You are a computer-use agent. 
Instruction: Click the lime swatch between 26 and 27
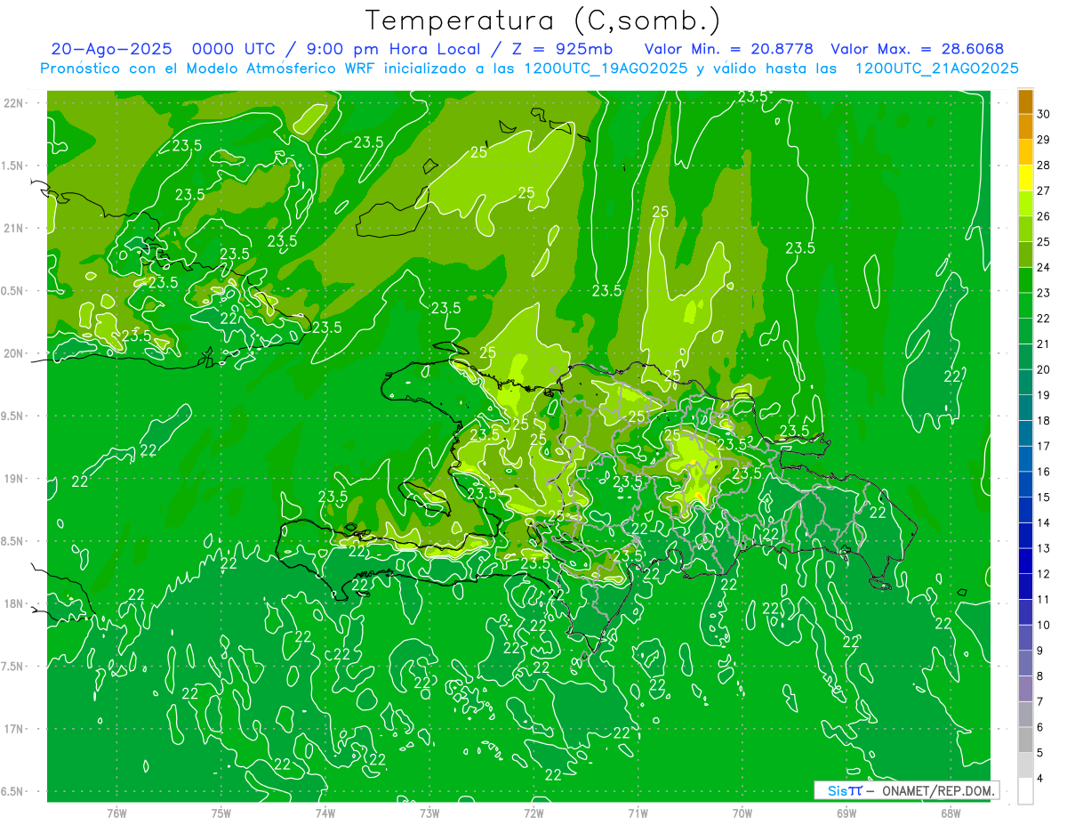tap(1025, 203)
